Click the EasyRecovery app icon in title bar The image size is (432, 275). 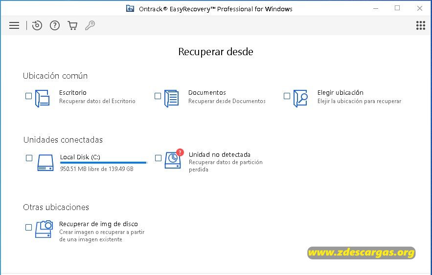coord(130,9)
